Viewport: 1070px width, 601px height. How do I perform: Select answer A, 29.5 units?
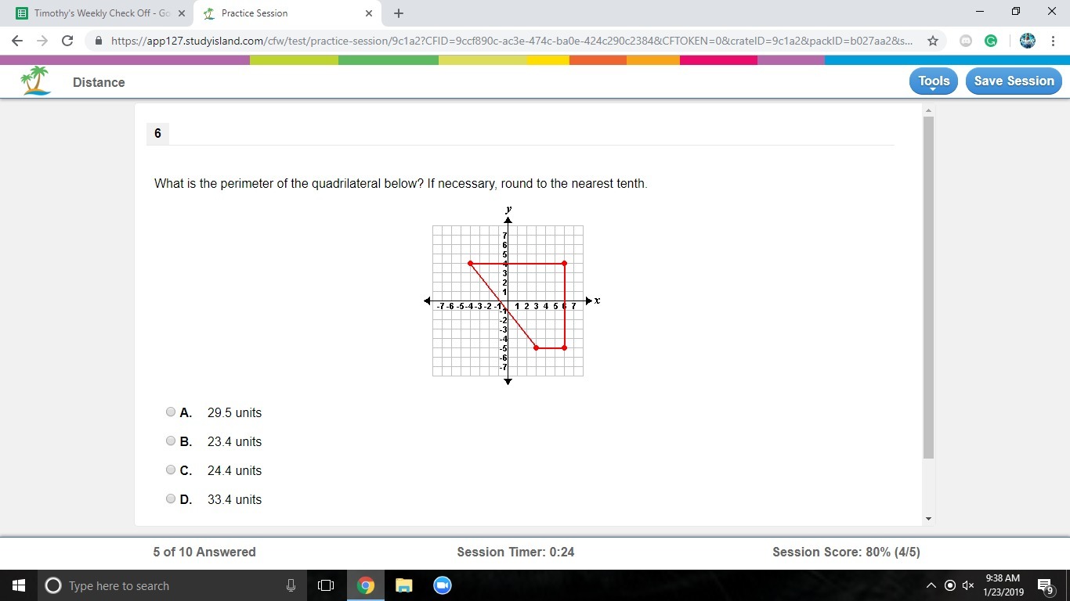click(x=171, y=412)
